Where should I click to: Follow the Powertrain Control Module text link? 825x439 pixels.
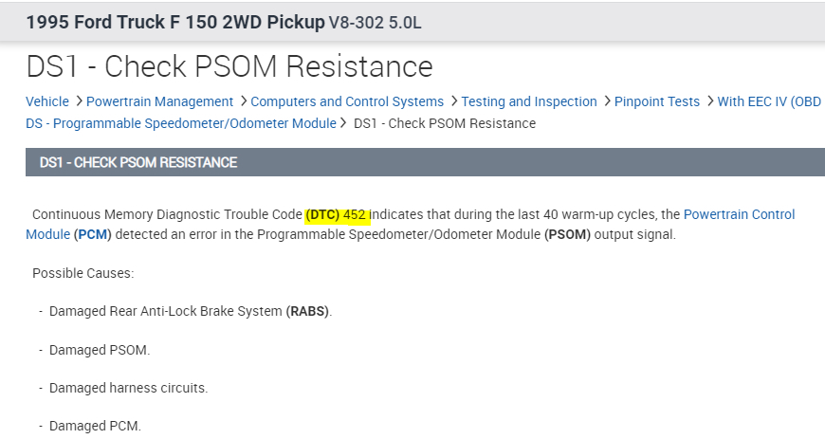pyautogui.click(x=739, y=214)
